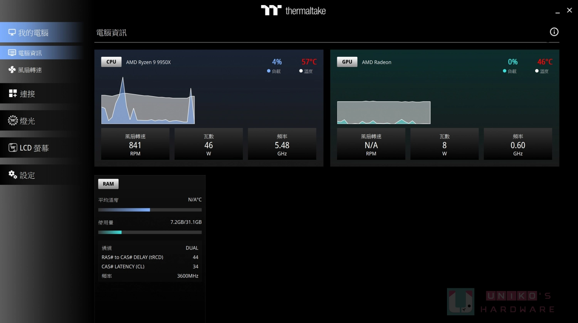Open the 燈光 lighting menu
Viewport: 578px width, 323px height.
[27, 121]
